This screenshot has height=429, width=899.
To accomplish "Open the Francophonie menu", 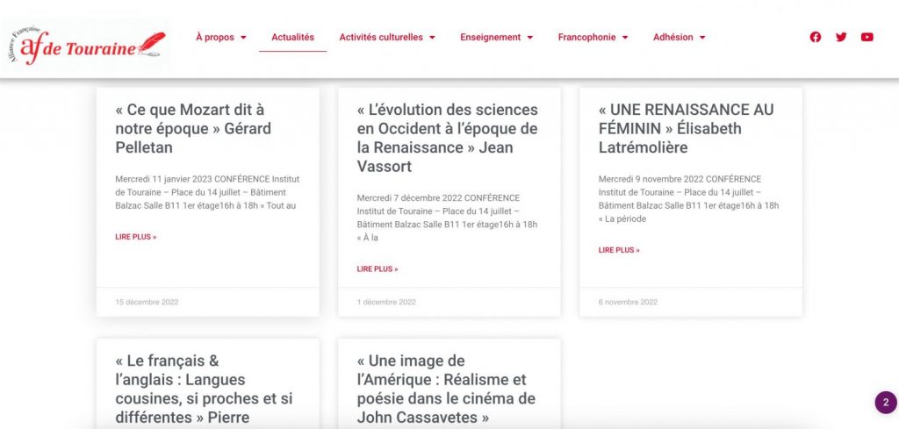I will pyautogui.click(x=586, y=37).
